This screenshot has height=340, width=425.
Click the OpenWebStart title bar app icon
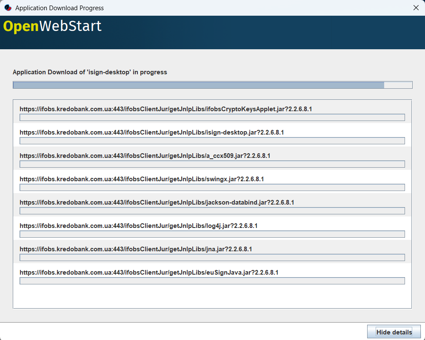click(8, 8)
